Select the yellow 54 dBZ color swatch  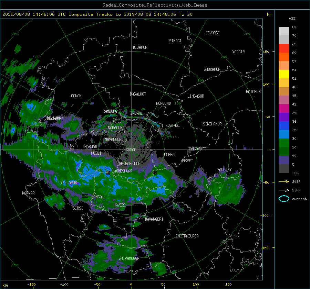click(x=284, y=74)
